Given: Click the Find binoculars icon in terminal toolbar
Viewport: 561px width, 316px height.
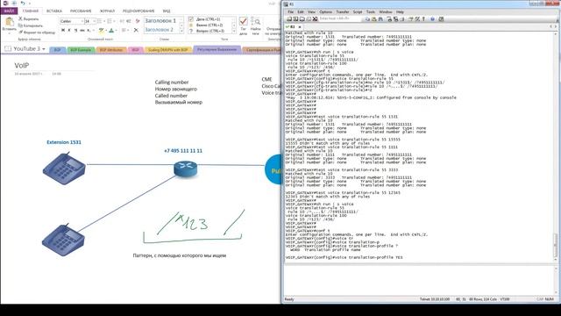Looking at the screenshot, I should [x=380, y=18].
